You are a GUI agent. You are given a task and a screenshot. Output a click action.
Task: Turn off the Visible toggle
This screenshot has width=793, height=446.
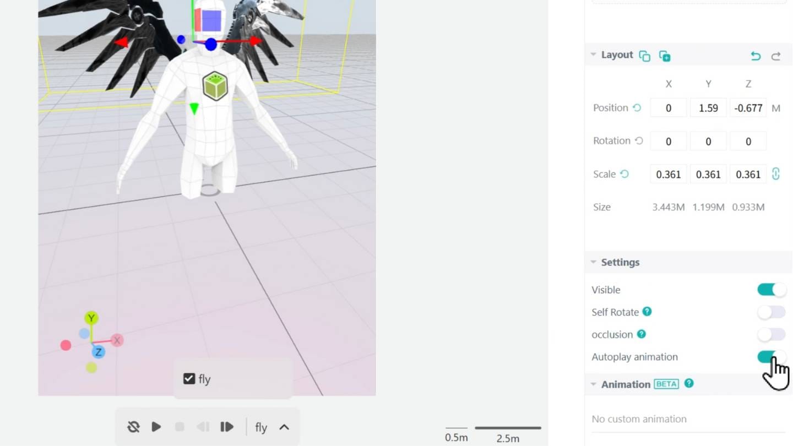(771, 290)
